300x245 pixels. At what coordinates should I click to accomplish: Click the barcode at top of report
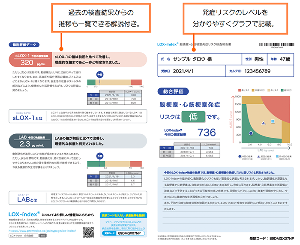click(276, 45)
